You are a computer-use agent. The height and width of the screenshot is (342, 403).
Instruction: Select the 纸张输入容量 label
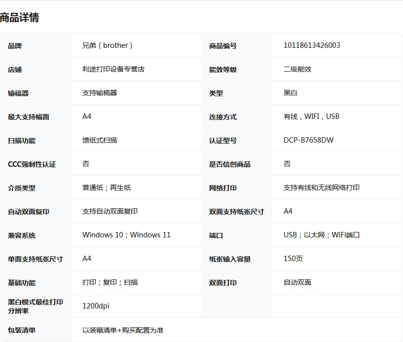pos(230,259)
